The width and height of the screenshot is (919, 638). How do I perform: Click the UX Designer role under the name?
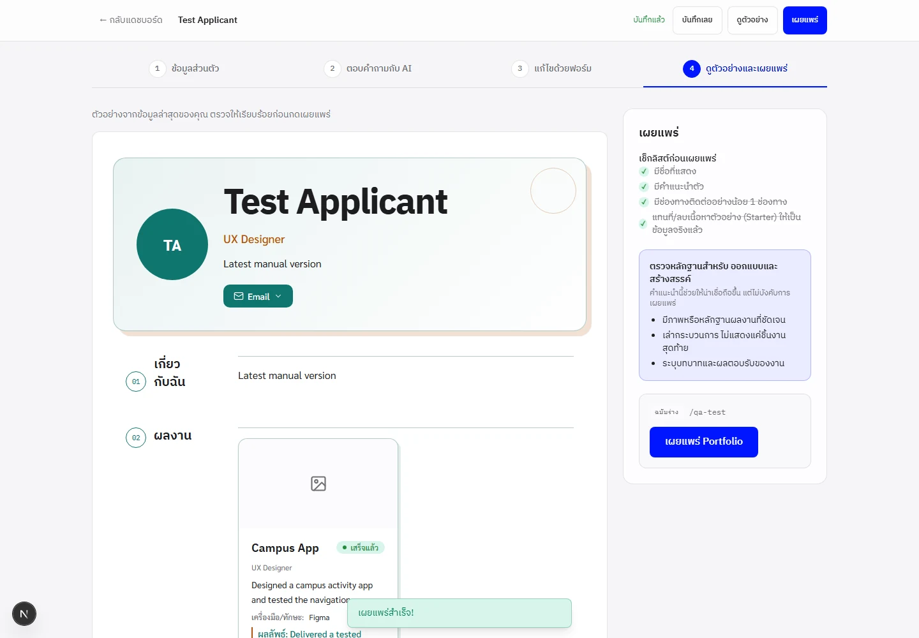254,239
